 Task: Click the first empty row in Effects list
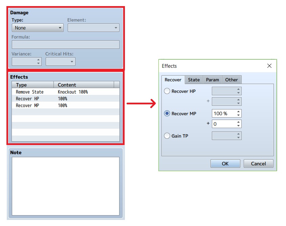tap(66, 112)
